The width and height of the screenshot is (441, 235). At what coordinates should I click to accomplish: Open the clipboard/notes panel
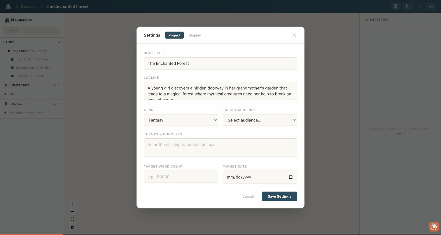coord(407,6)
